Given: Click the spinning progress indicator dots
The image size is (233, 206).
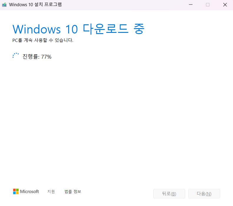Looking at the screenshot, I should tap(16, 55).
